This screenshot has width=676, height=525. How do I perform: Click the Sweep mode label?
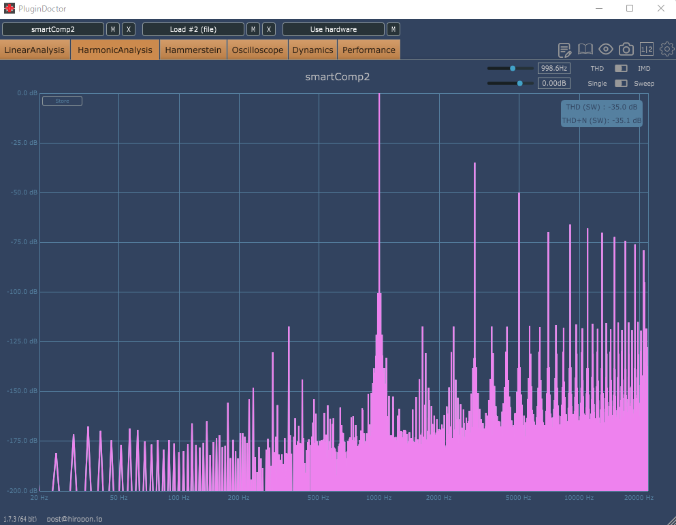pyautogui.click(x=644, y=84)
